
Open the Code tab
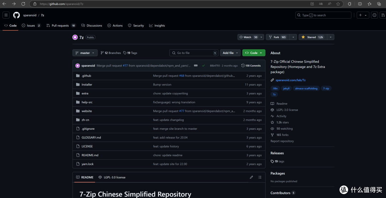coord(11,26)
